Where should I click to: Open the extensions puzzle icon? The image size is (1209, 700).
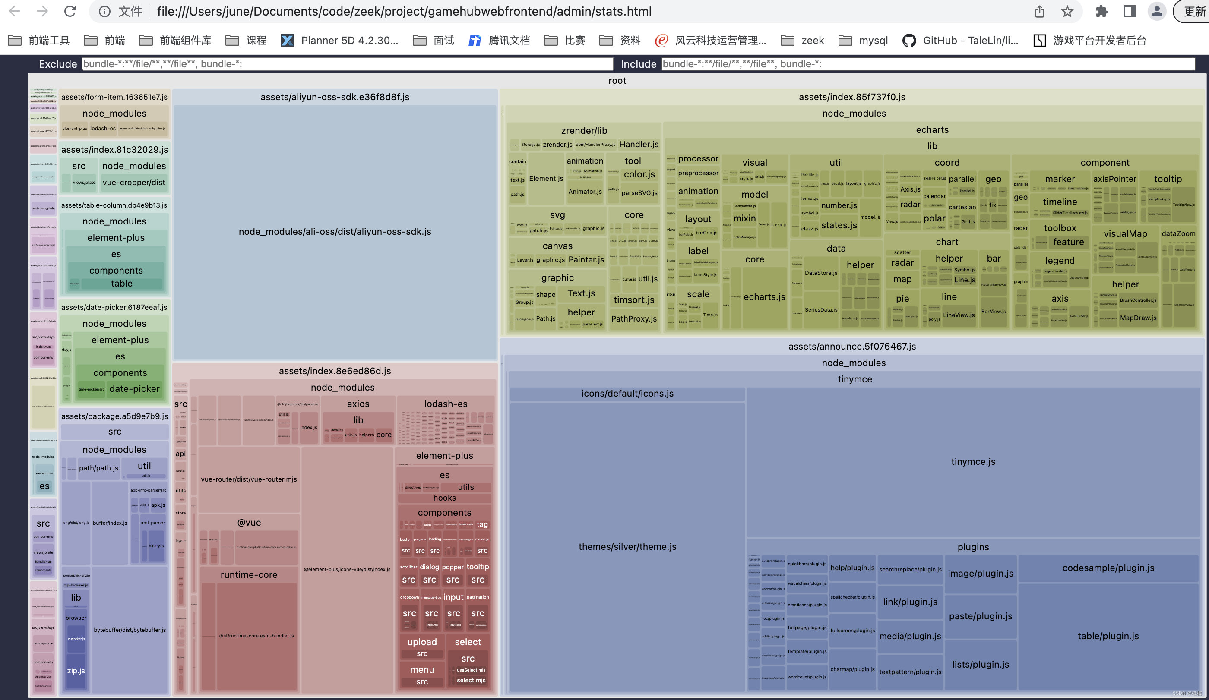pyautogui.click(x=1101, y=11)
